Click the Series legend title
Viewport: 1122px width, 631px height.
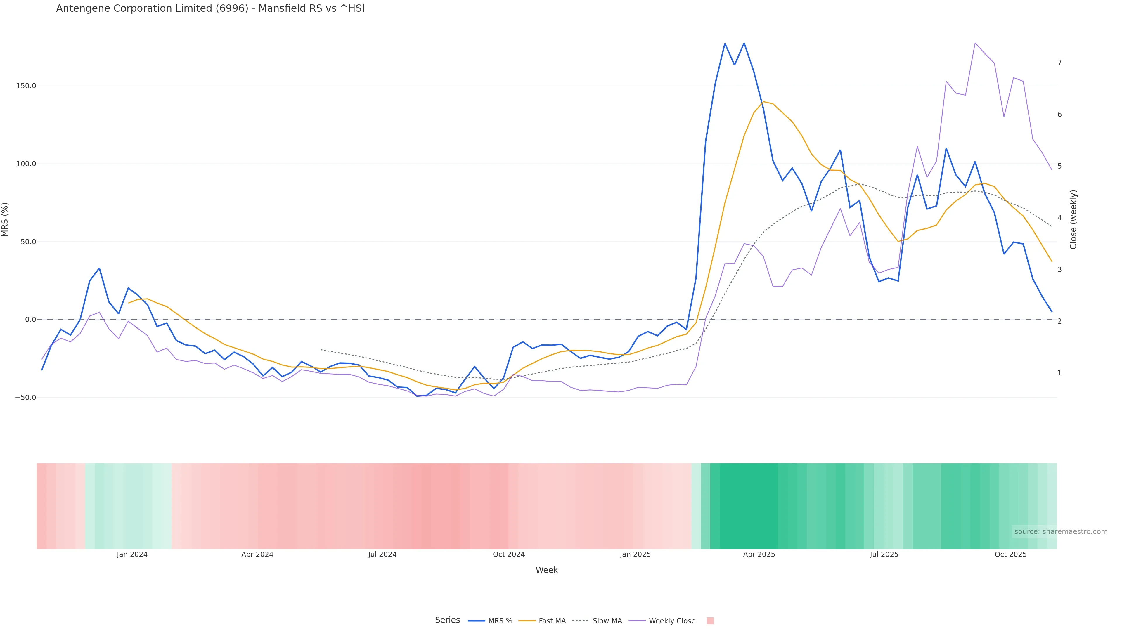click(x=447, y=620)
